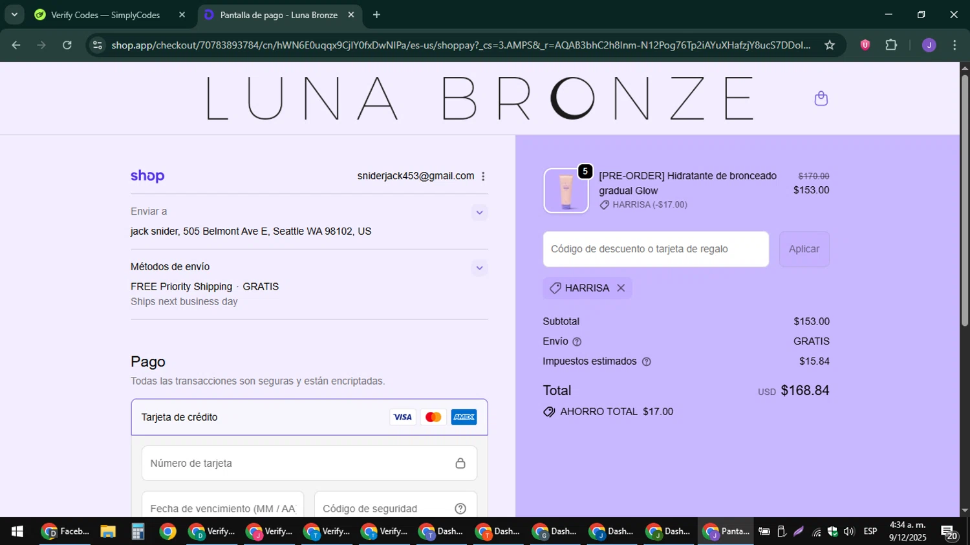This screenshot has height=545, width=970.
Task: Select the Tarjeta de crédito payment option
Action: 309,417
